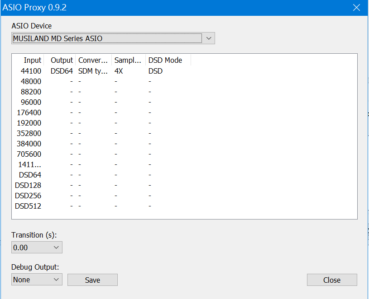Viewport: 369px width, 299px height.
Task: Click the Close button
Action: click(x=331, y=280)
